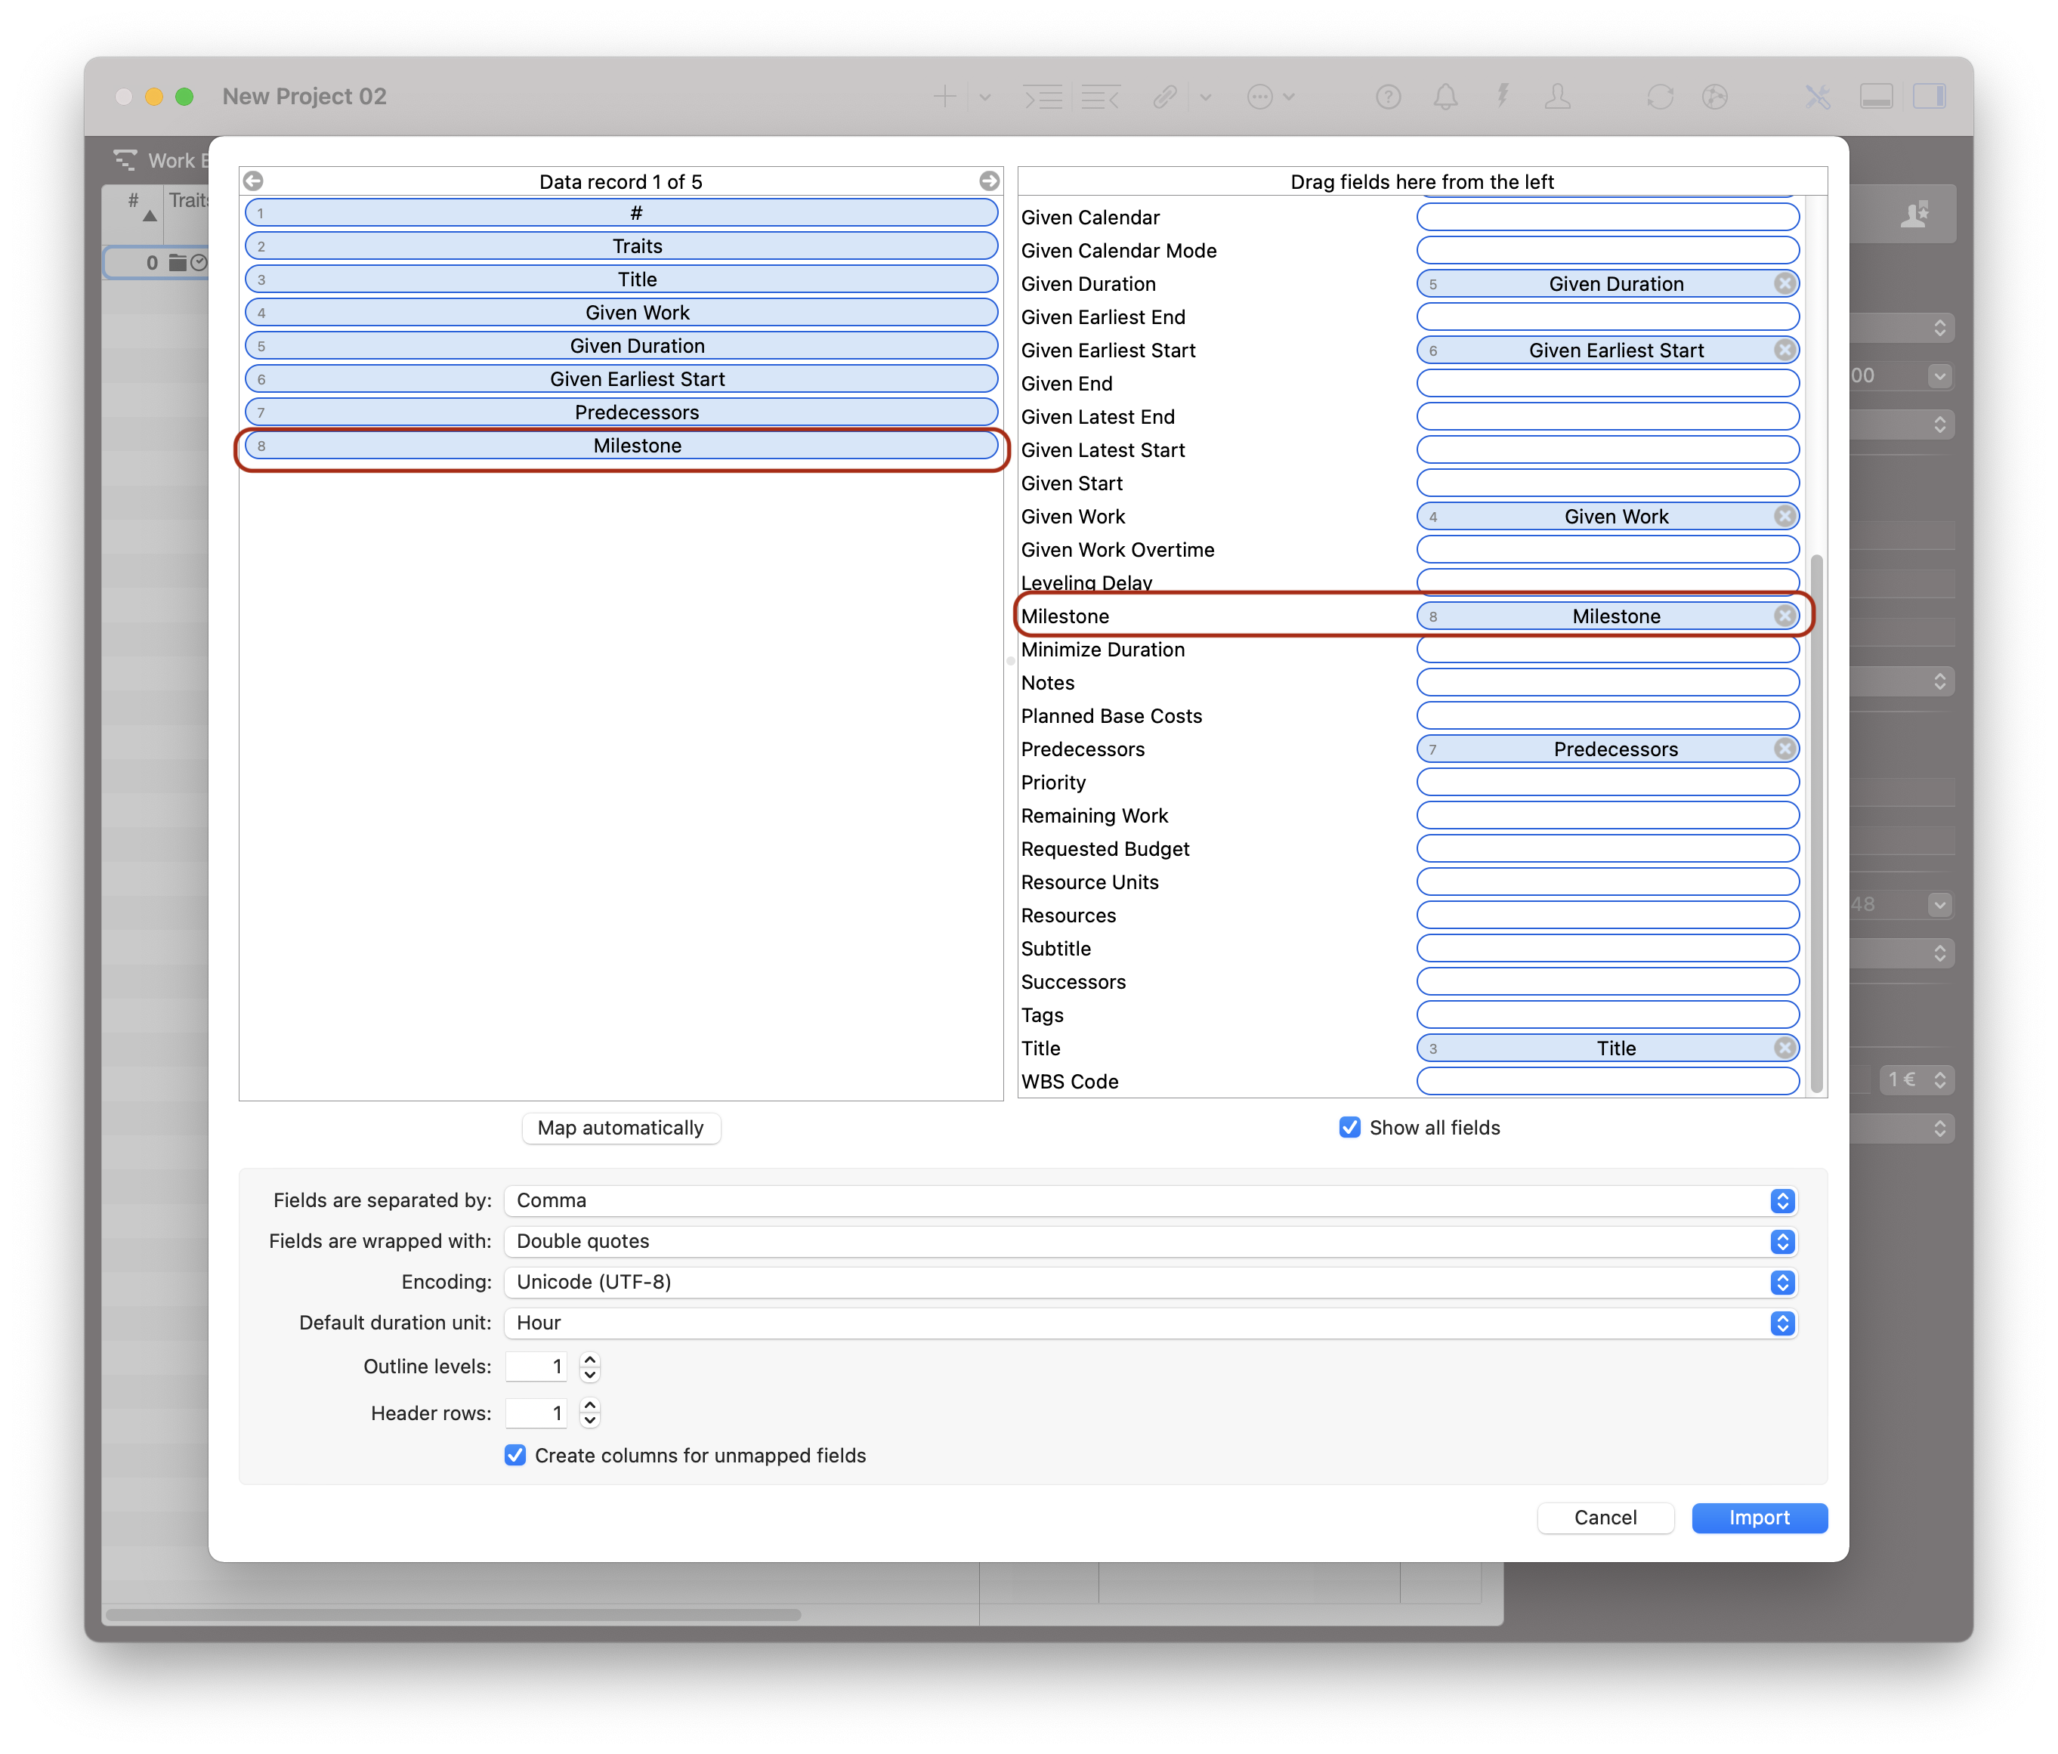2058x1754 pixels.
Task: Remove the Given Work mapping
Action: (1785, 517)
